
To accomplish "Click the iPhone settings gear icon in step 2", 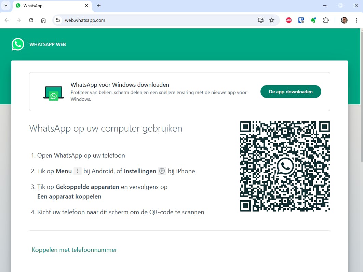I will (x=162, y=171).
